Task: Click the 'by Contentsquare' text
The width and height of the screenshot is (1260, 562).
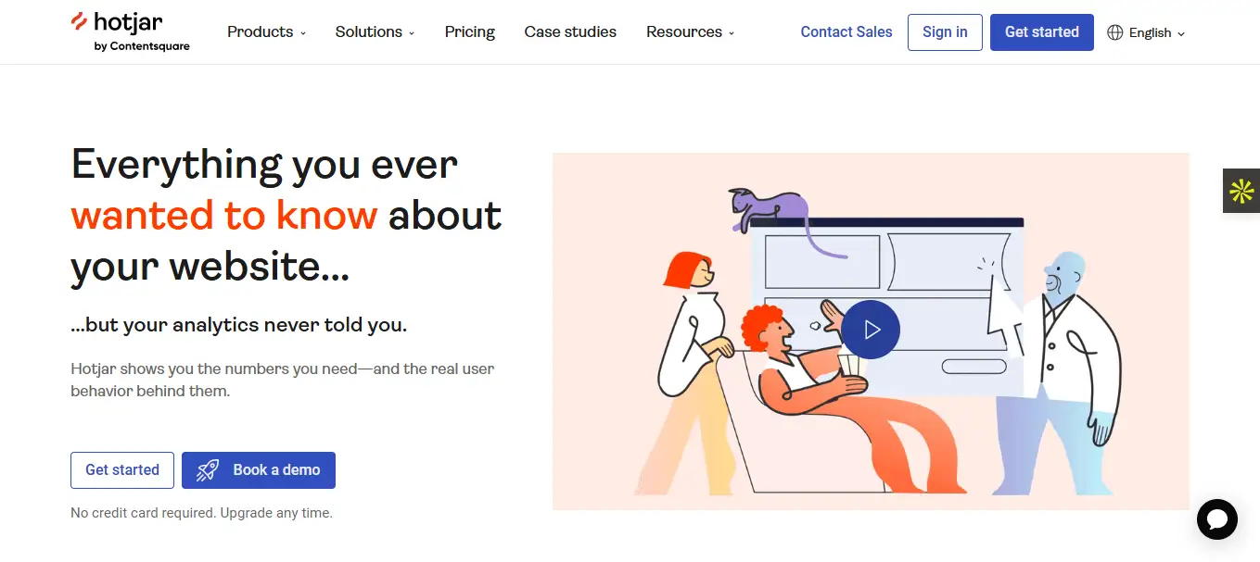Action: point(142,46)
